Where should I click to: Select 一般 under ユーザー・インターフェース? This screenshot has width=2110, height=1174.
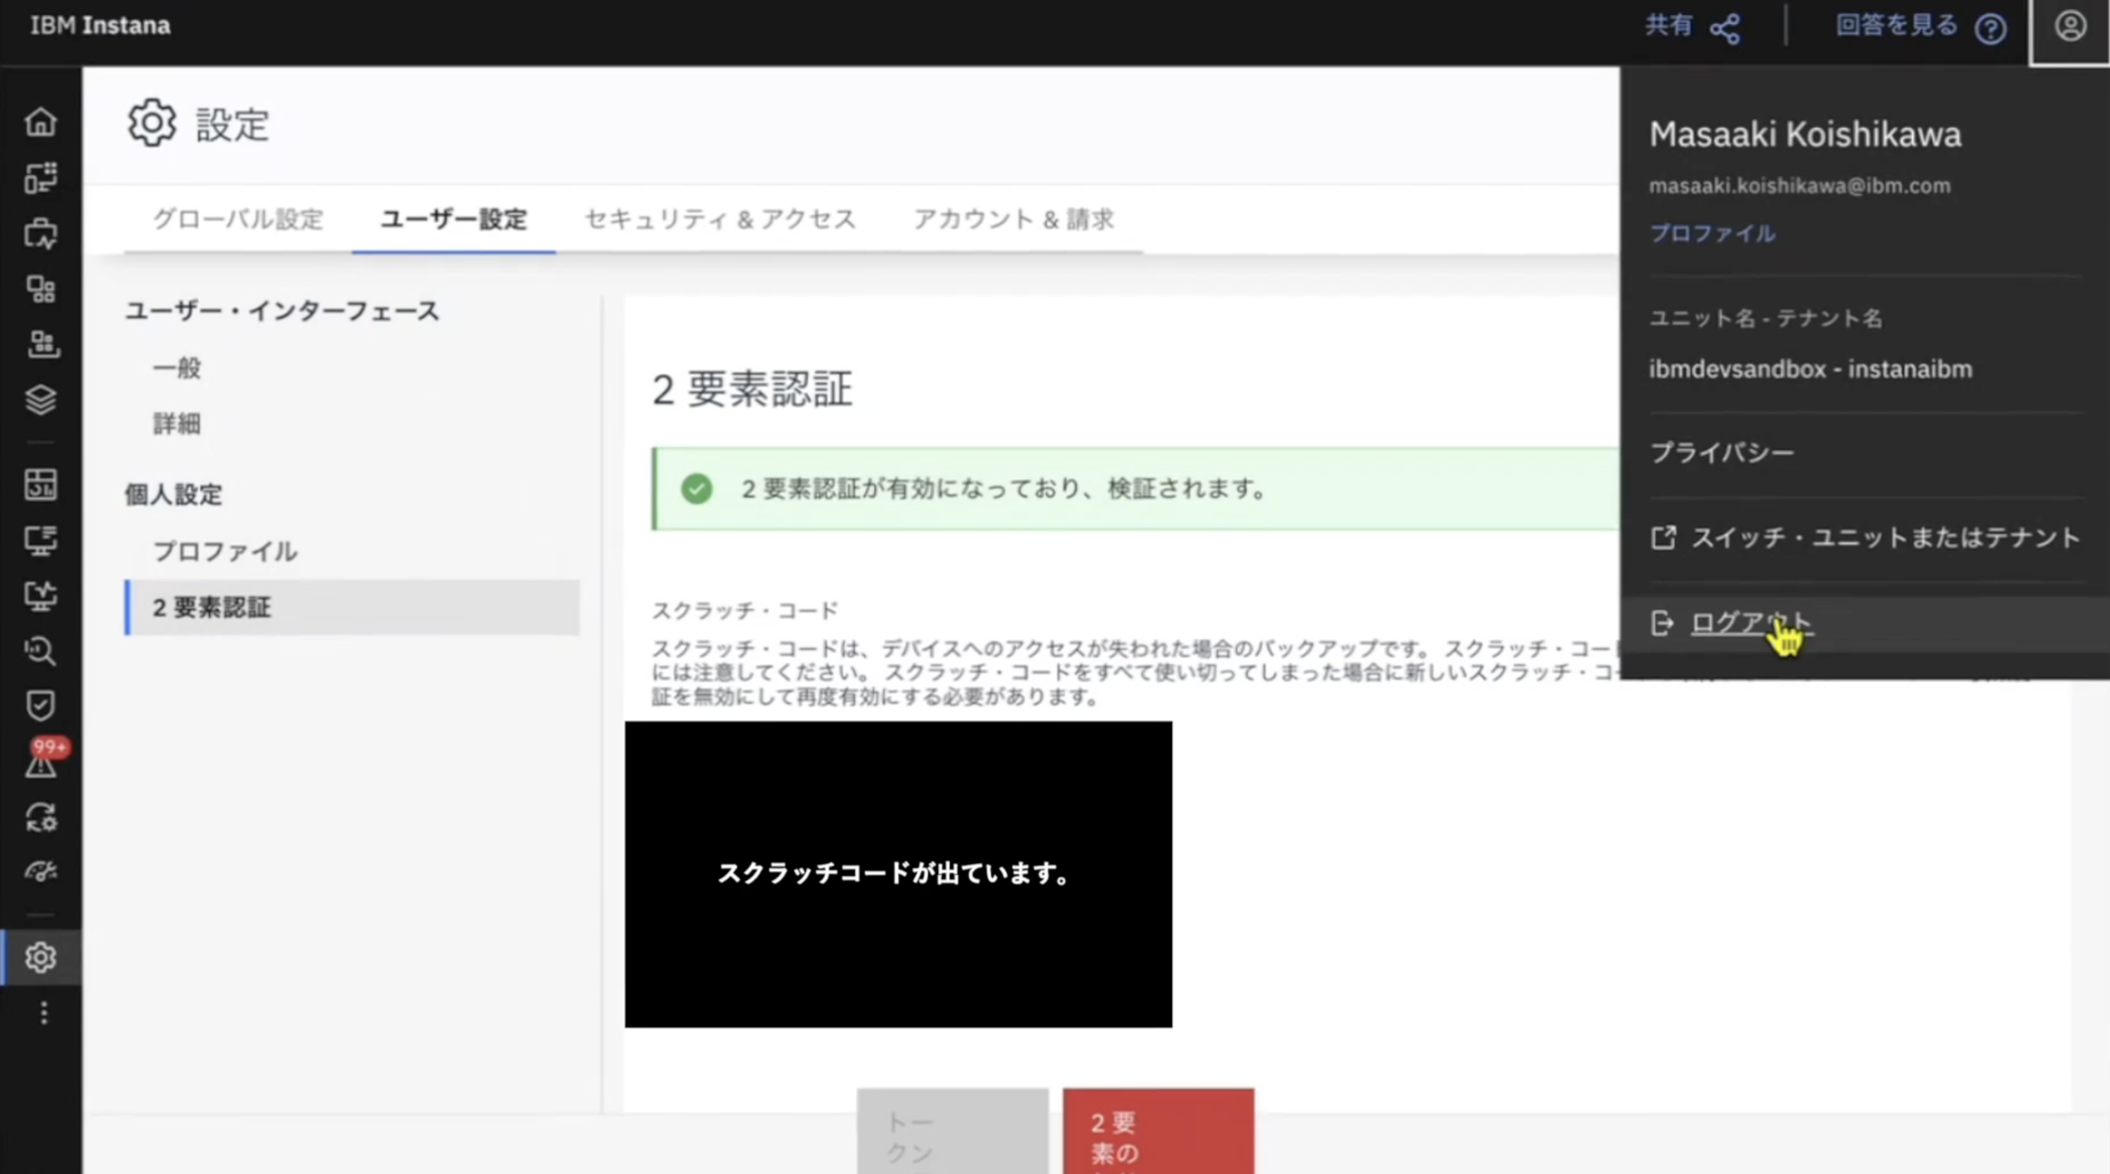click(x=177, y=368)
